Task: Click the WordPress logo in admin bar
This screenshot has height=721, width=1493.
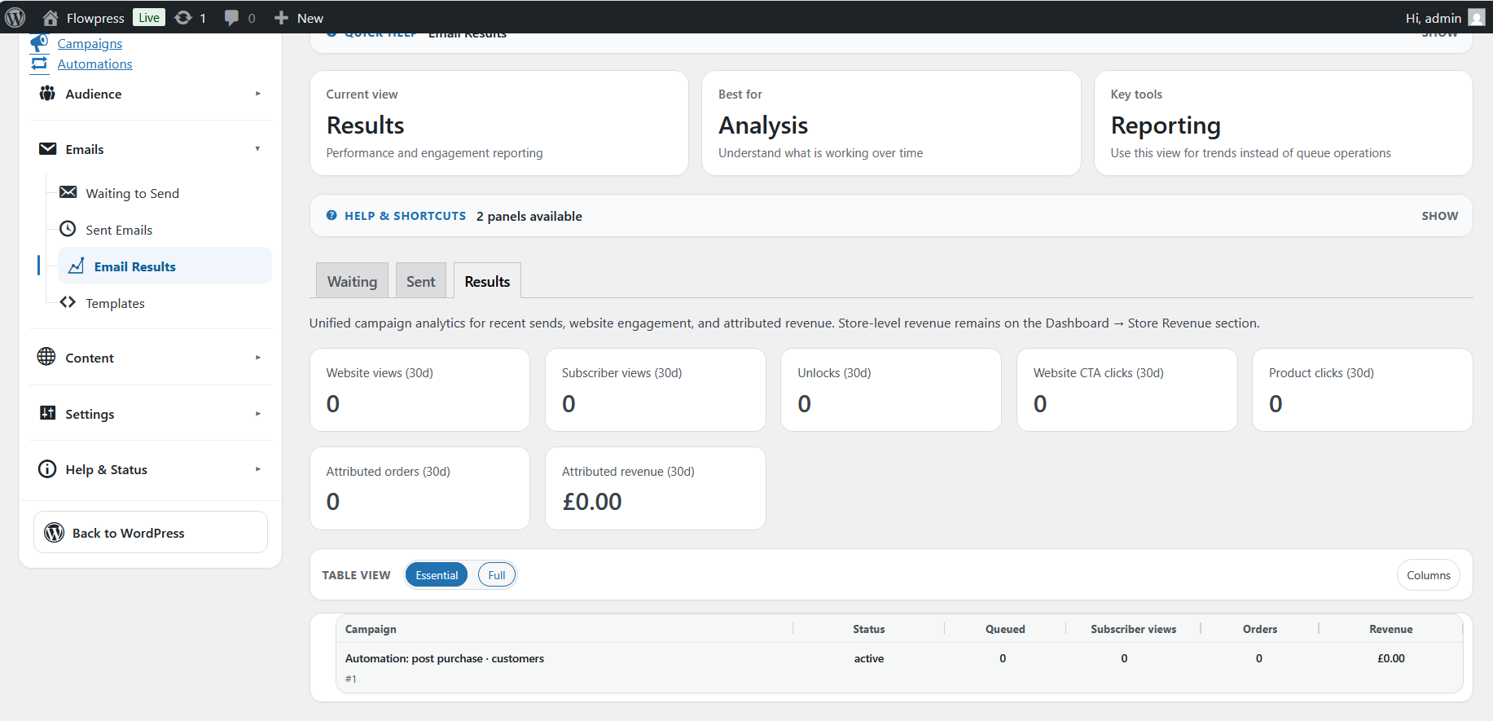Action: [15, 17]
